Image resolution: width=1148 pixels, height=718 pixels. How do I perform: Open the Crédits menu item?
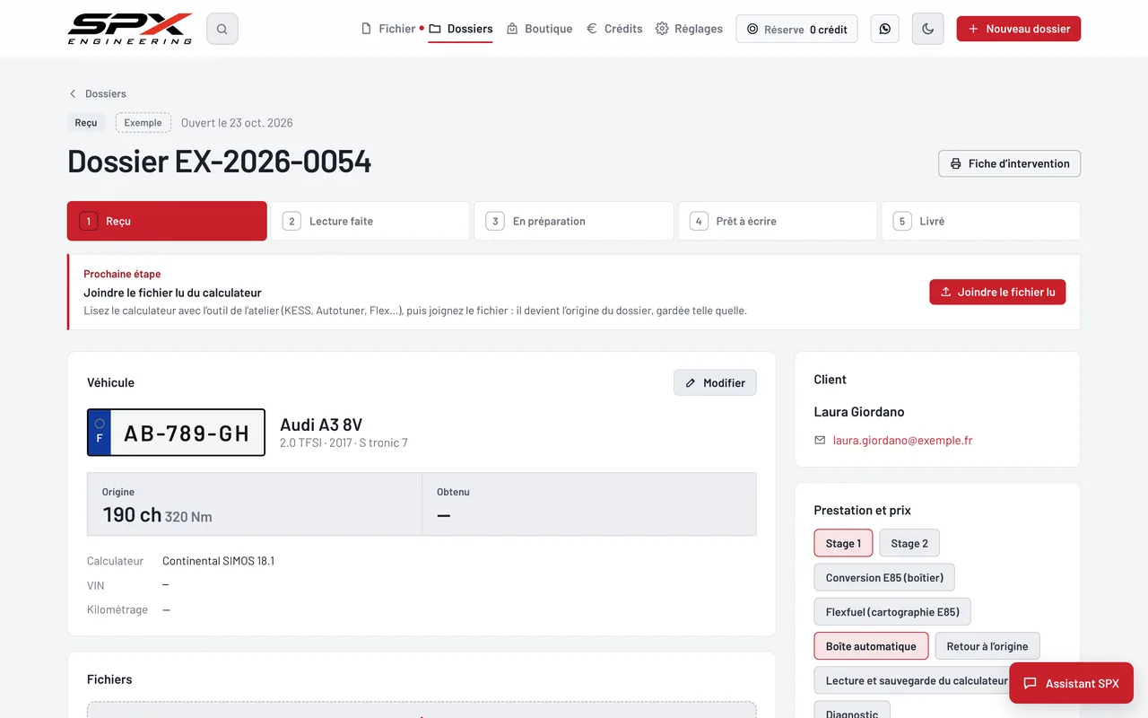614,29
